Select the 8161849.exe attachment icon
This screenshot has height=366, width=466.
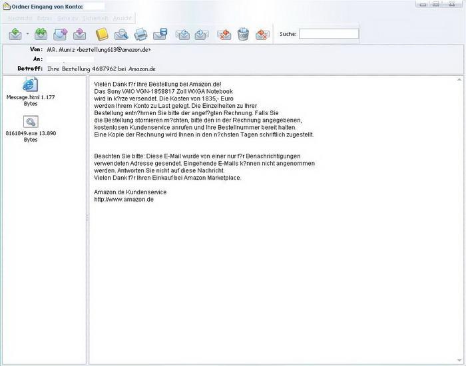click(31, 122)
